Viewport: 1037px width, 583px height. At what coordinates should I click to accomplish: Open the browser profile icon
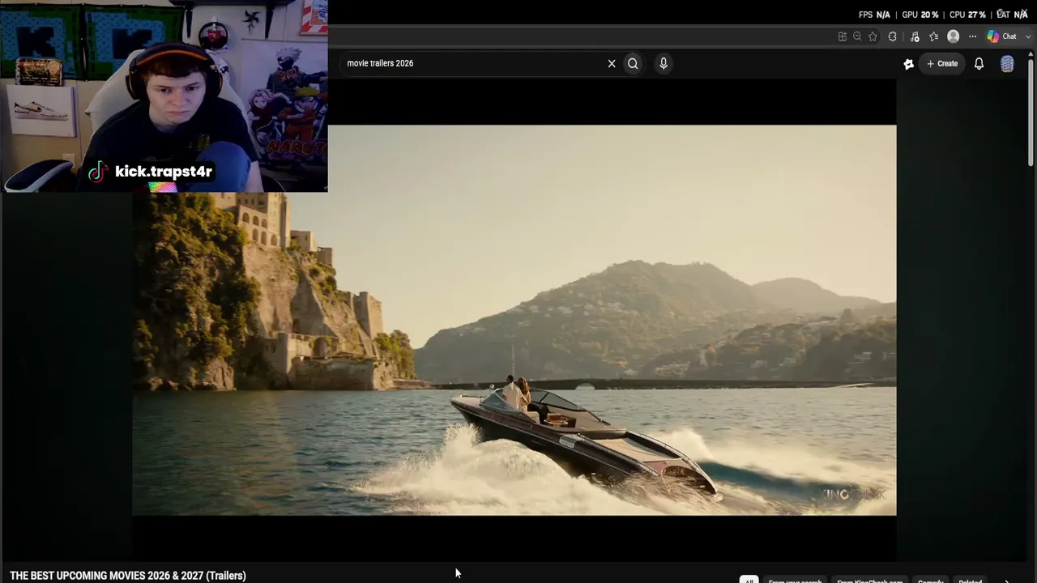tap(954, 36)
